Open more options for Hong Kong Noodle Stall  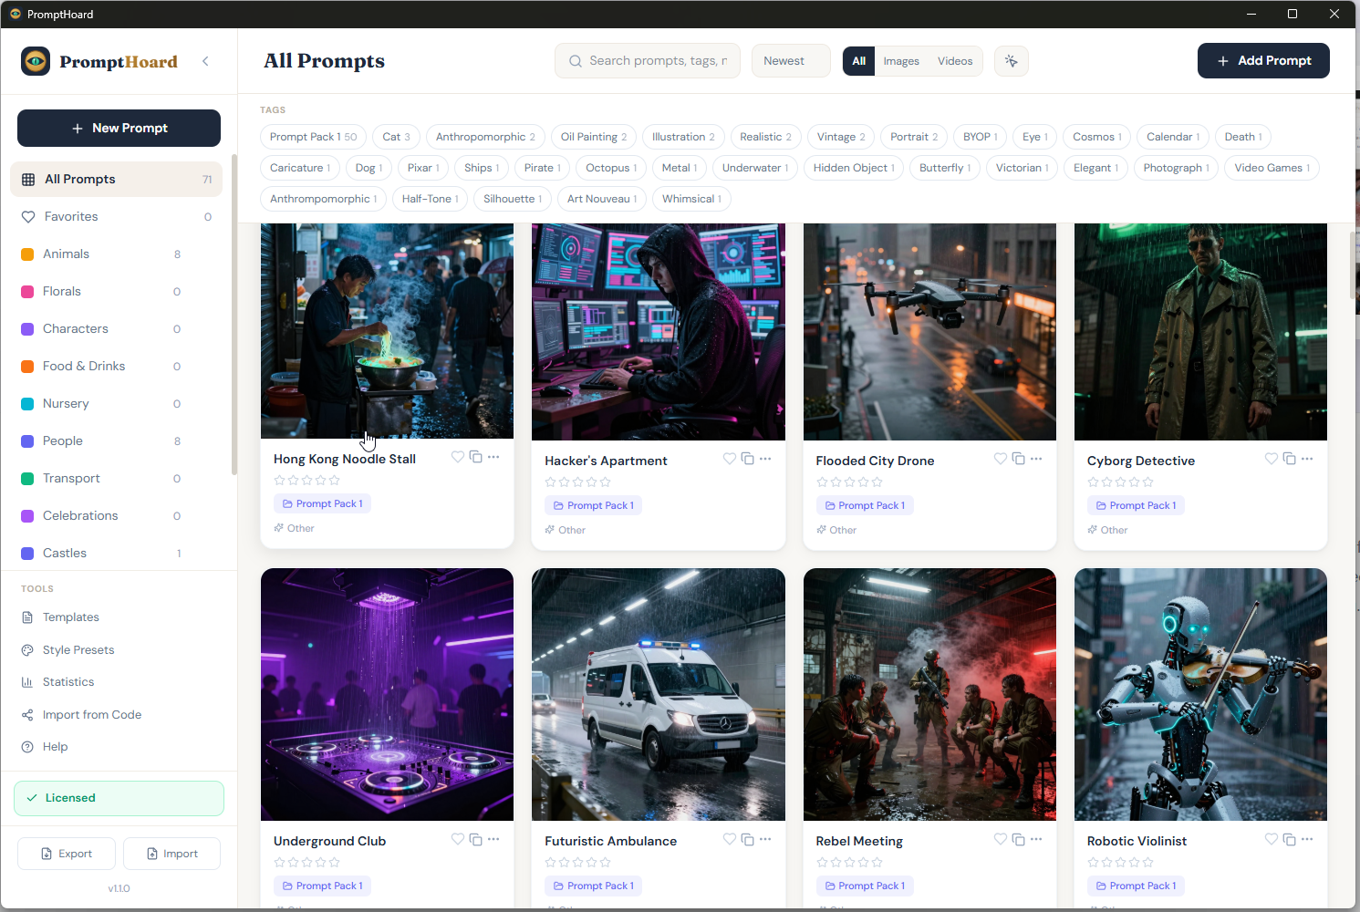[493, 457]
